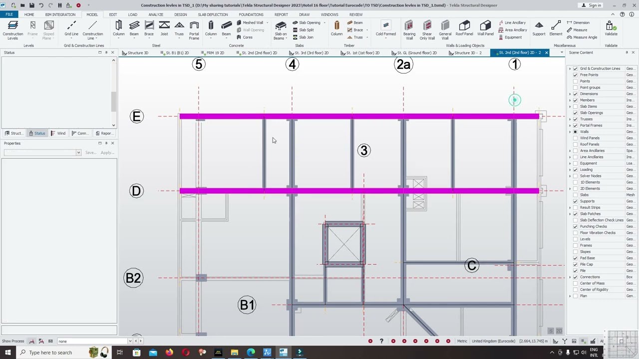Run the Validate command

611,29
